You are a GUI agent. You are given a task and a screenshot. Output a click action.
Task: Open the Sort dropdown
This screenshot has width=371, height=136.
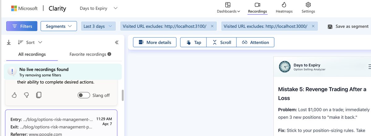[x=30, y=42]
